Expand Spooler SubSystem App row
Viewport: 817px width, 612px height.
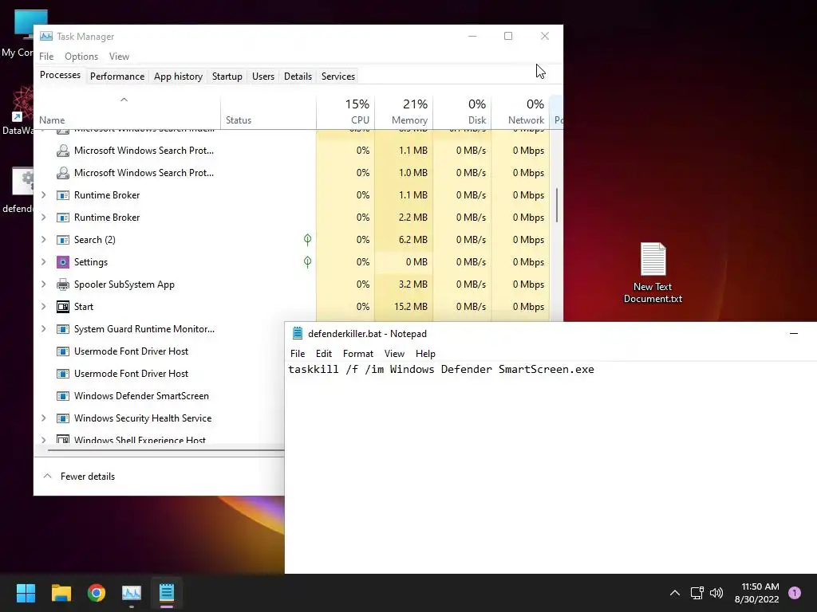[x=44, y=284]
